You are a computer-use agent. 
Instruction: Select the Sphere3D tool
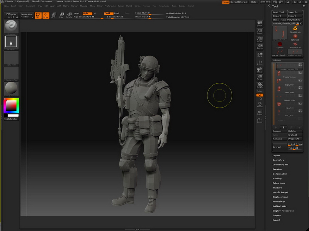tap(295, 37)
